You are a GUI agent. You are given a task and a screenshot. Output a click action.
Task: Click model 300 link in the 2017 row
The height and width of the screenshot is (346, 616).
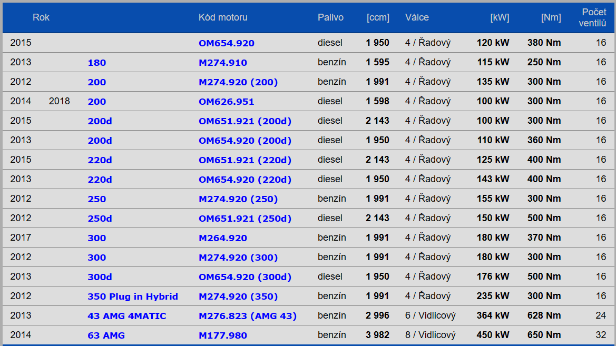(x=96, y=238)
